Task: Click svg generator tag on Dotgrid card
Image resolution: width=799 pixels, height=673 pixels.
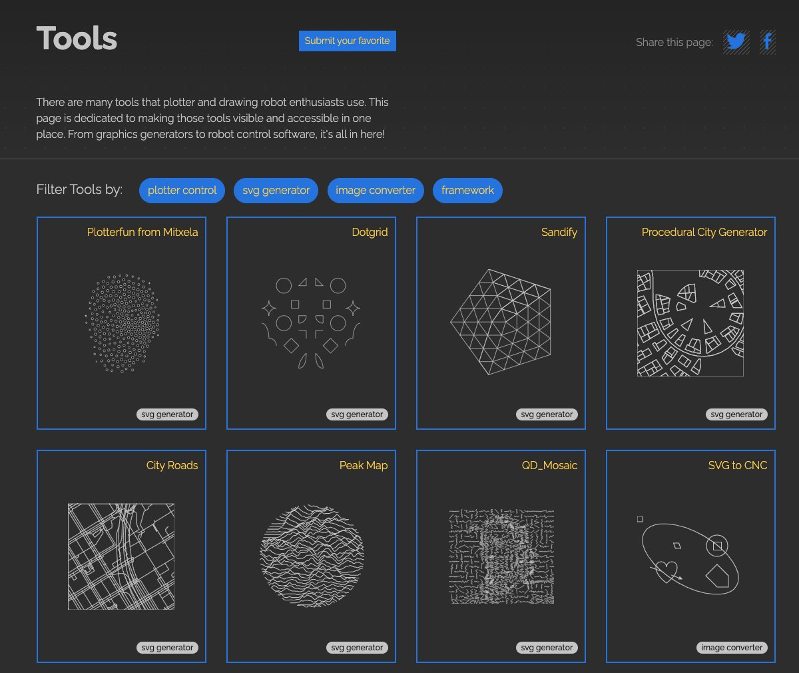Action: 357,414
